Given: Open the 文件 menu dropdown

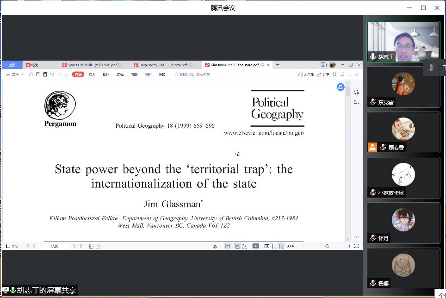Looking at the screenshot, I should coord(15,74).
